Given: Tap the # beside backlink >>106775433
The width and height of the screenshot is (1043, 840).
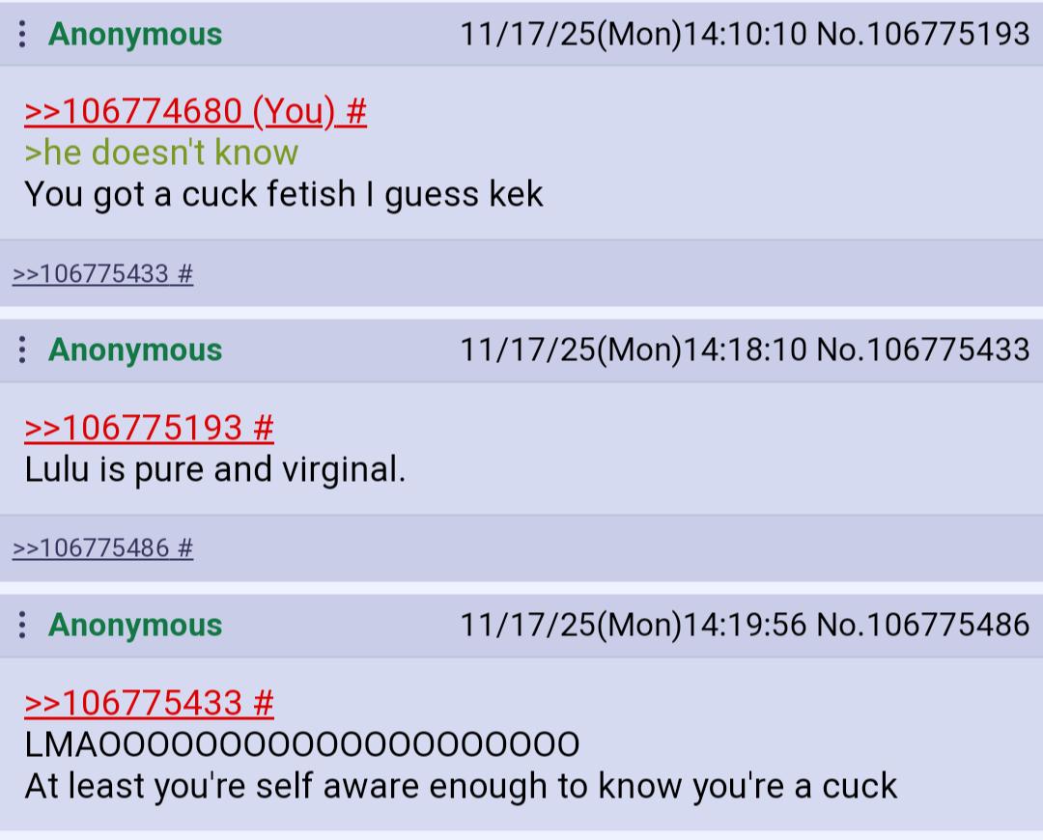Looking at the screenshot, I should click(x=185, y=274).
